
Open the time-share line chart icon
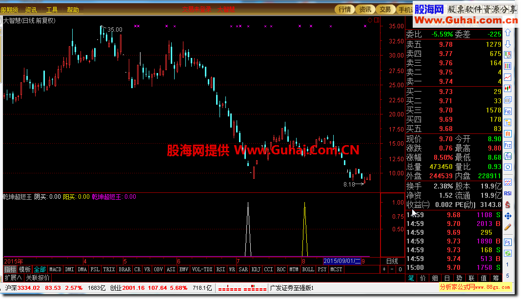pos(508,77)
